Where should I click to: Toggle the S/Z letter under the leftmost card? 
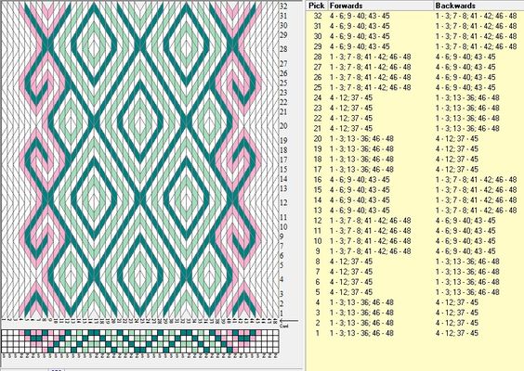pos(4,356)
